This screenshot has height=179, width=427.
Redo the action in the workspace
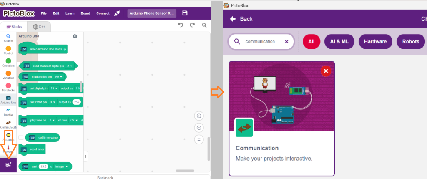pyautogui.click(x=192, y=25)
